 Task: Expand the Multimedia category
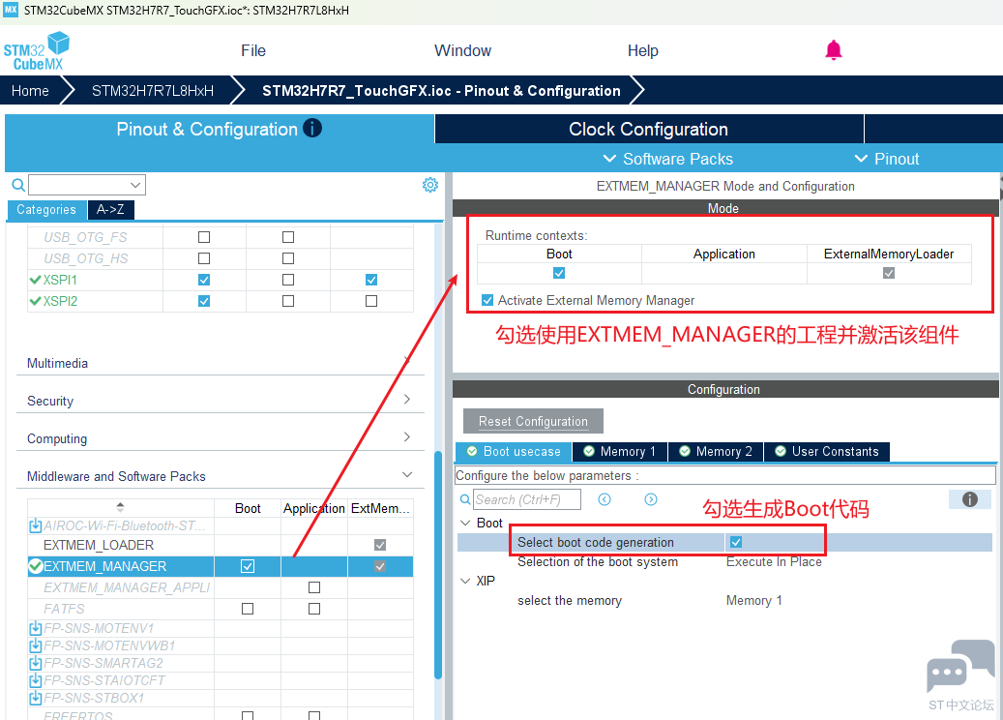pos(221,363)
